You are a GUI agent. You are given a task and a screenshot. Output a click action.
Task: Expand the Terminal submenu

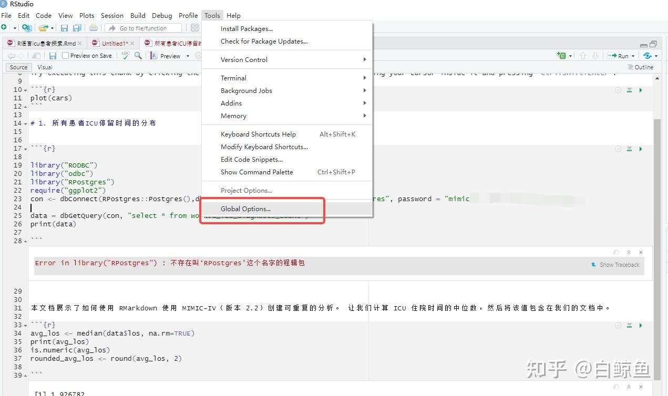[x=287, y=78]
